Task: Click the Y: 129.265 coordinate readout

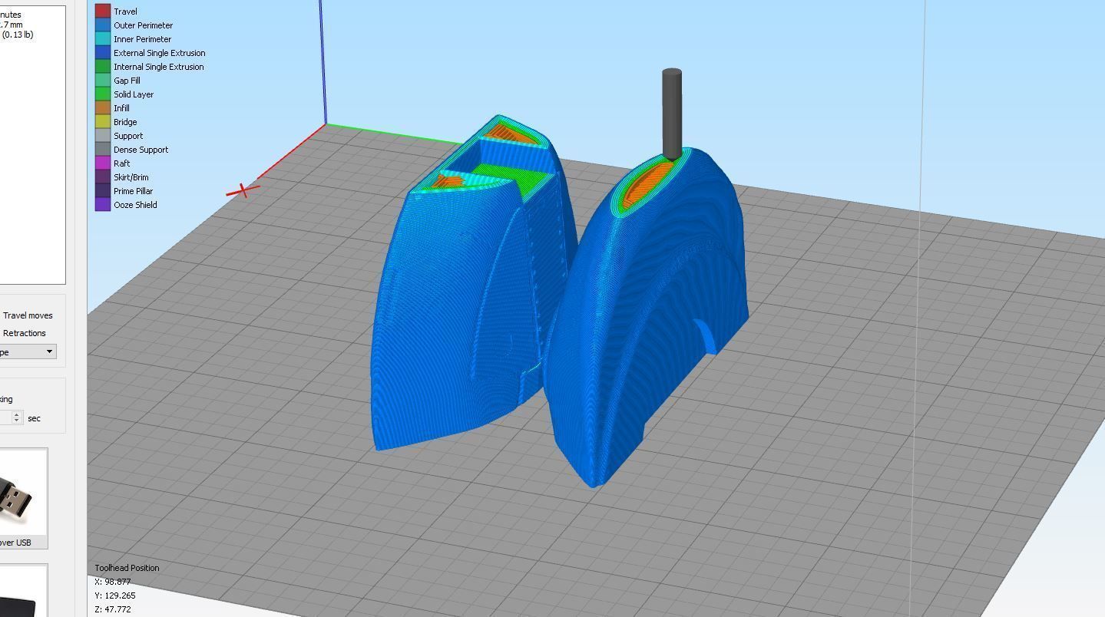Action: point(115,596)
